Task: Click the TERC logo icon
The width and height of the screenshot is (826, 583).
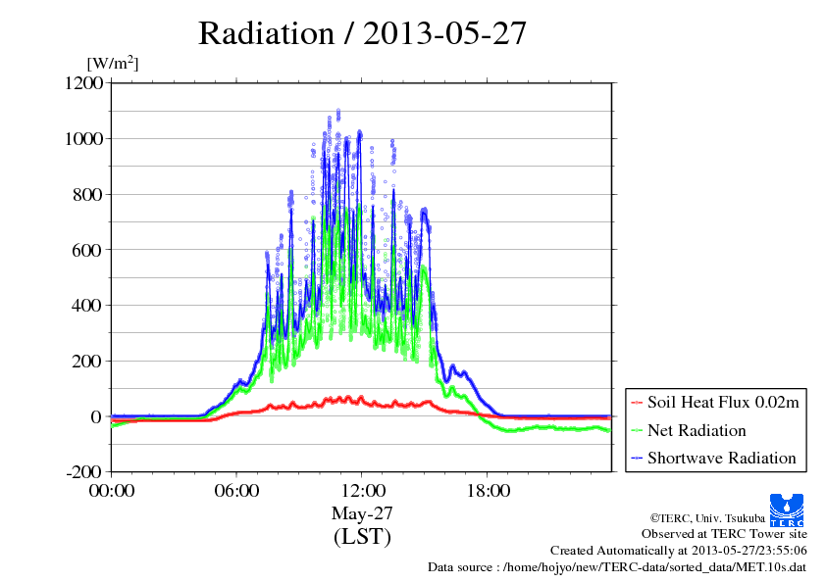Action: [x=787, y=510]
